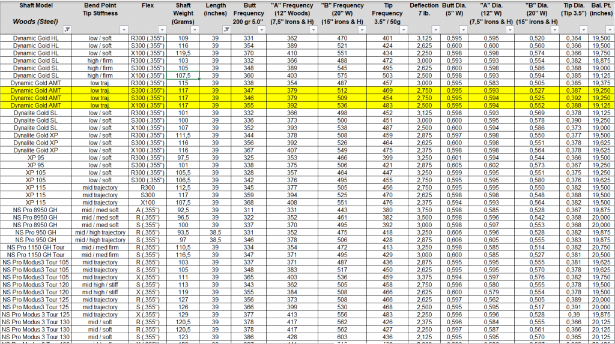Select deflection 3,750 in NS Pro 8950 GH row
The width and height of the screenshot is (615, 344).
pyautogui.click(x=425, y=210)
